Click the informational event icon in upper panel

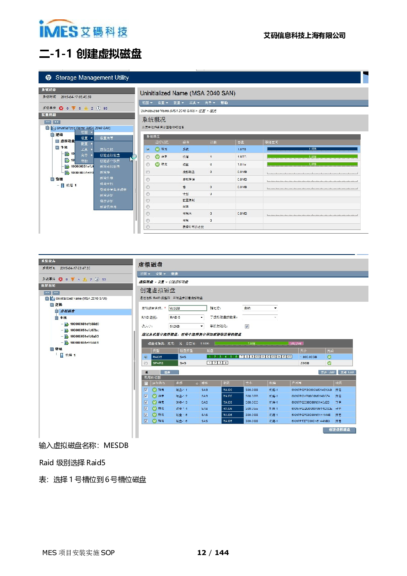98,108
